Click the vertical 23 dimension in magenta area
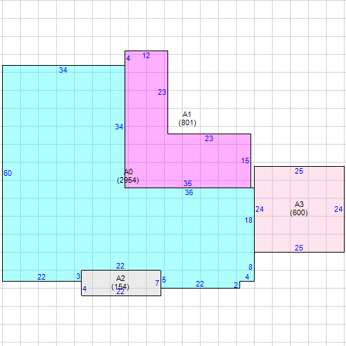This screenshot has width=346, height=346. (x=162, y=92)
